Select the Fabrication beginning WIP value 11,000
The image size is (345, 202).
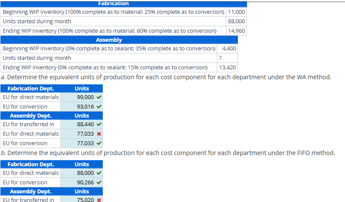pos(236,12)
